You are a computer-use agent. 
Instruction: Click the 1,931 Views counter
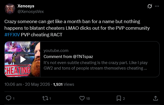(64, 84)
